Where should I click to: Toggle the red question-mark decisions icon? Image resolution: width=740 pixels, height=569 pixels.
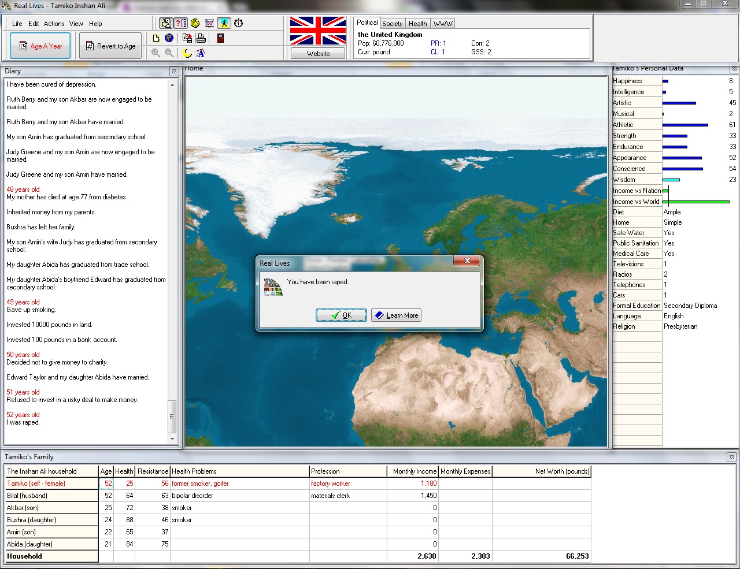tap(181, 23)
